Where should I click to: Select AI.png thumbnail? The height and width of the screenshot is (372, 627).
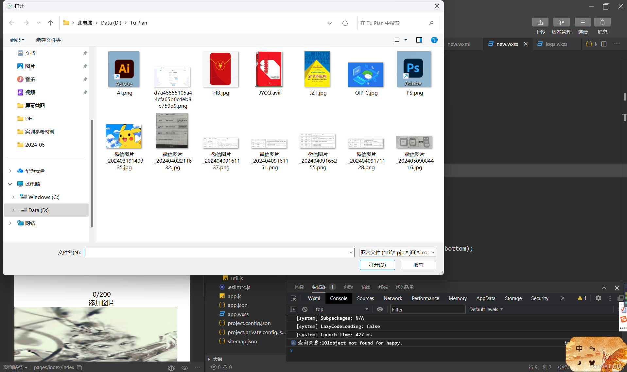[124, 69]
